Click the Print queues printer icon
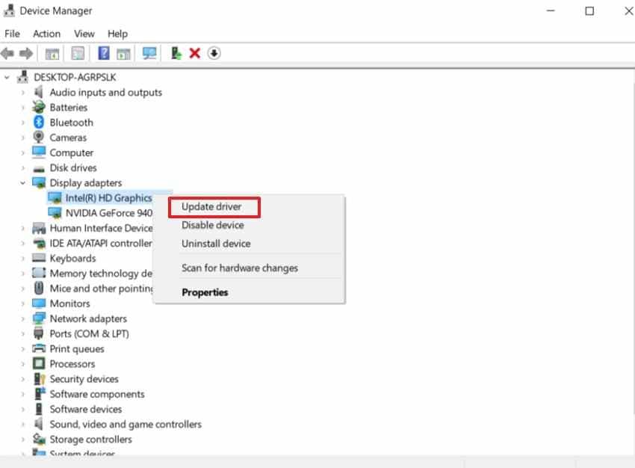Image resolution: width=635 pixels, height=468 pixels. coord(39,348)
